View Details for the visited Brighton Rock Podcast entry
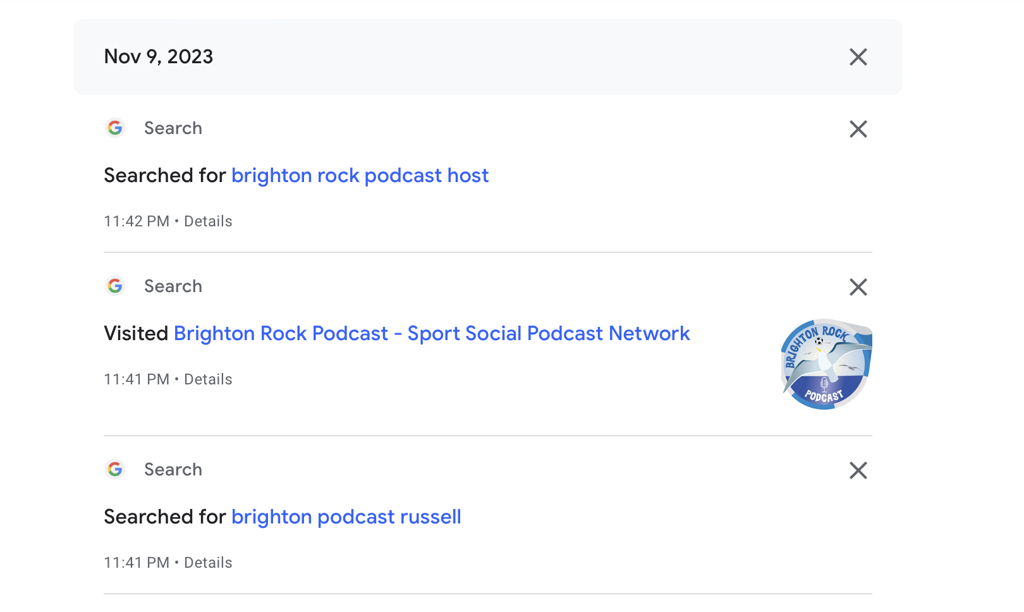The height and width of the screenshot is (612, 1024). tap(208, 379)
